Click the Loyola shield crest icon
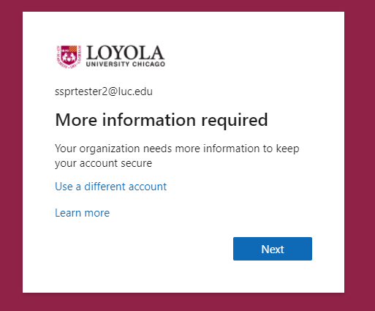This screenshot has height=311, width=375. [69, 56]
